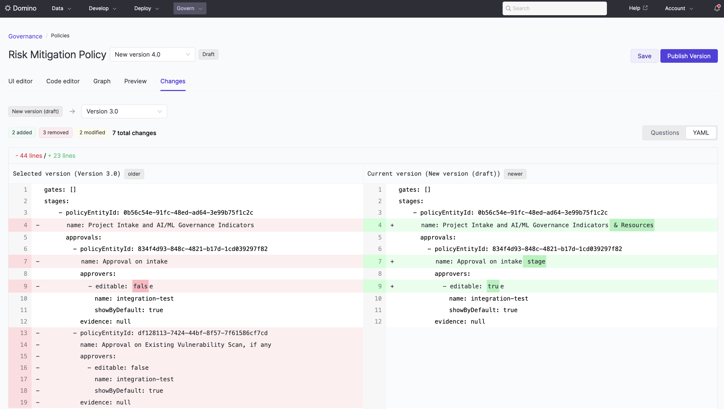724x409 pixels.
Task: Open the notifications bell icon
Action: pyautogui.click(x=717, y=9)
